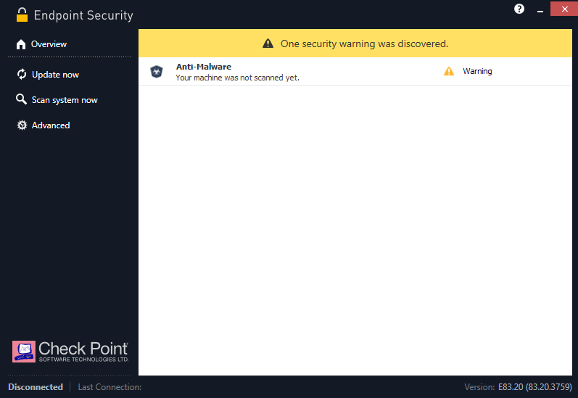Click the Scan system magnifier icon
578x398 pixels.
pyautogui.click(x=22, y=100)
